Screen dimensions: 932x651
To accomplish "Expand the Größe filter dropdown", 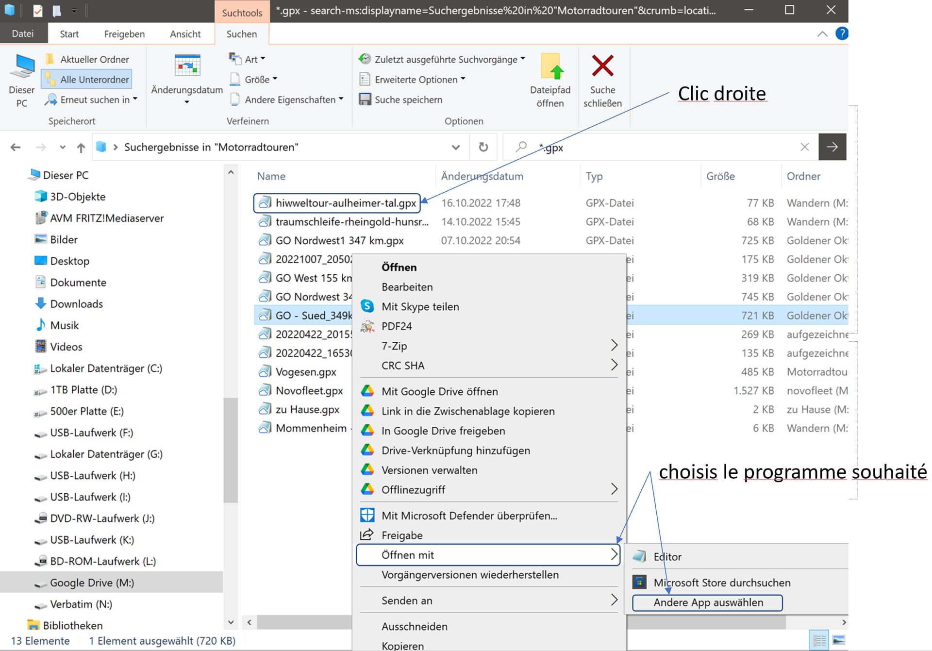I will [260, 80].
